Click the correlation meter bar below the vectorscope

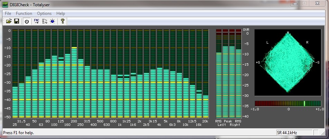(288, 103)
